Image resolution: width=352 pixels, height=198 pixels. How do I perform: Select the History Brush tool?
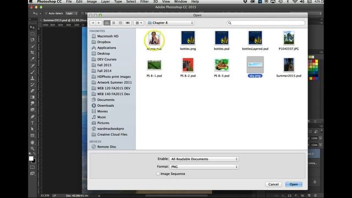[x=32, y=84]
